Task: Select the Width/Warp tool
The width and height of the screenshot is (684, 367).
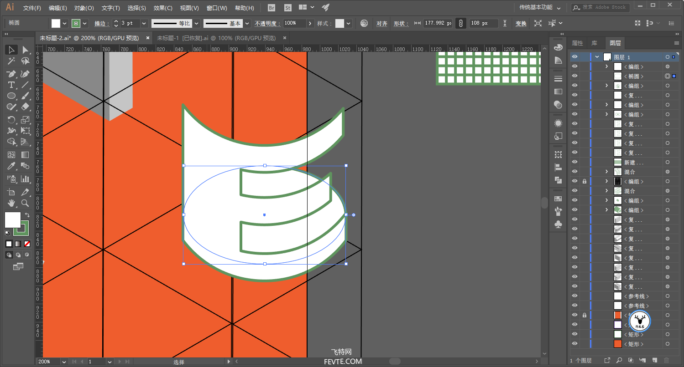Action: click(11, 131)
